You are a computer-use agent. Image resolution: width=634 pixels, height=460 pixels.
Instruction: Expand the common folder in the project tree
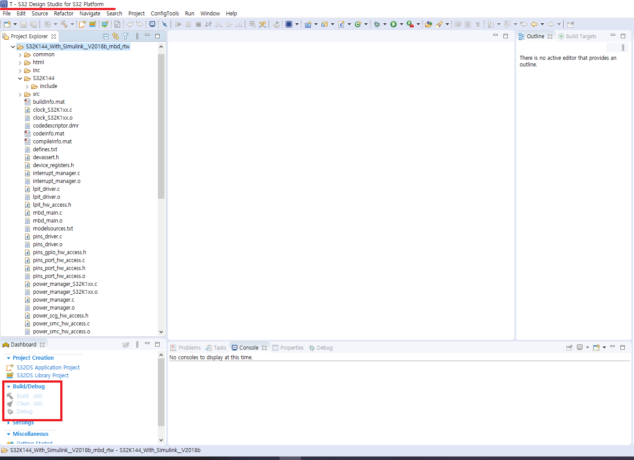point(19,54)
